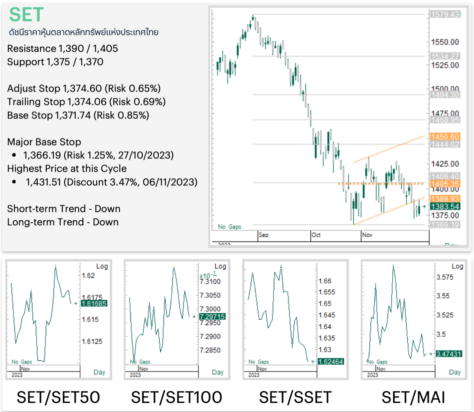Click the orange dotted horizontal line

point(381,183)
